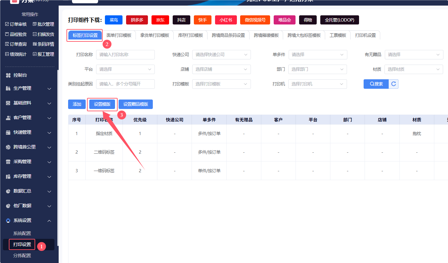This screenshot has height=263, width=448.
Task: Open the 部门 dropdown
Action: [x=318, y=69]
